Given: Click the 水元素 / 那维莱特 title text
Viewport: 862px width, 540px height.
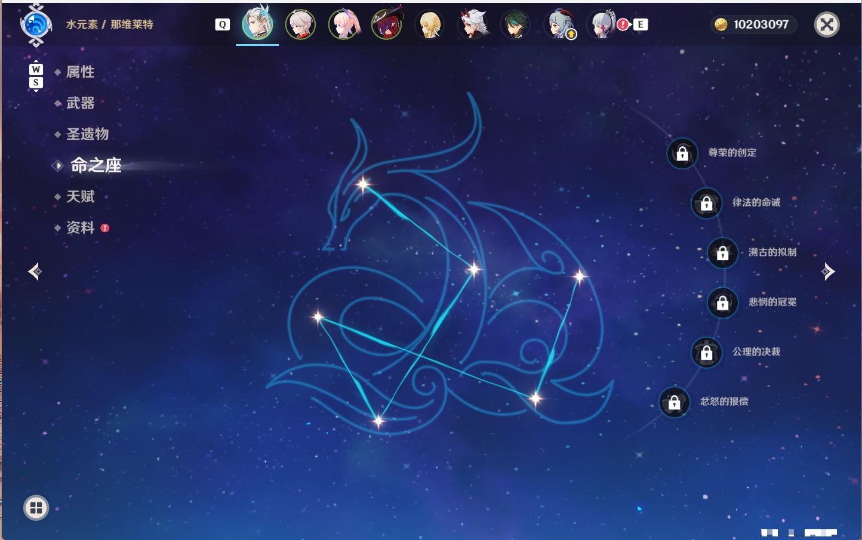Looking at the screenshot, I should coord(109,24).
